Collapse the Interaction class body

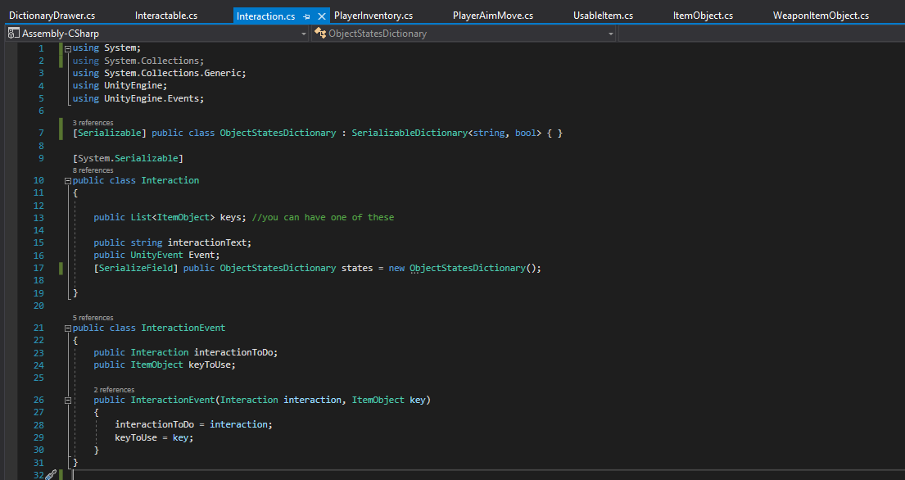point(67,180)
